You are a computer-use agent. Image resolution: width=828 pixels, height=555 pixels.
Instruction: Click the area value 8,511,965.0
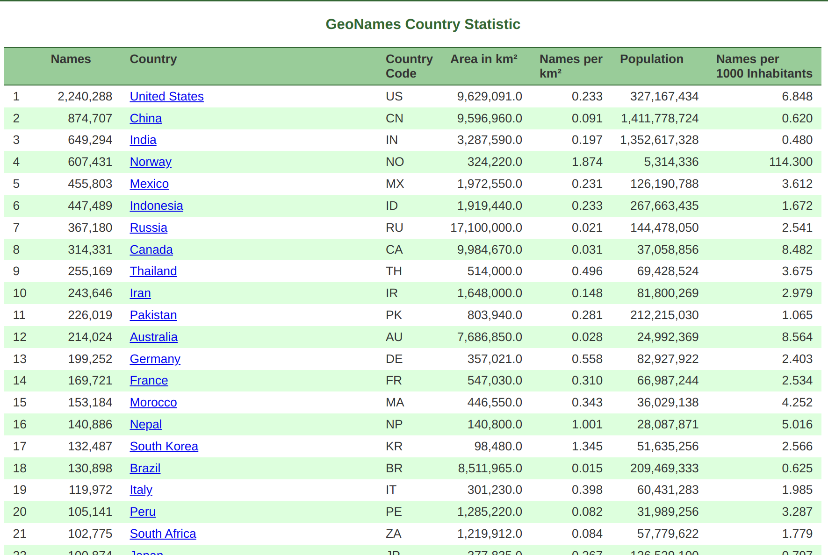click(x=490, y=468)
